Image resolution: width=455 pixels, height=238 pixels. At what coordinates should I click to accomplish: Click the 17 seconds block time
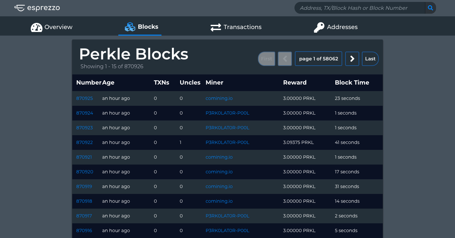tap(347, 172)
